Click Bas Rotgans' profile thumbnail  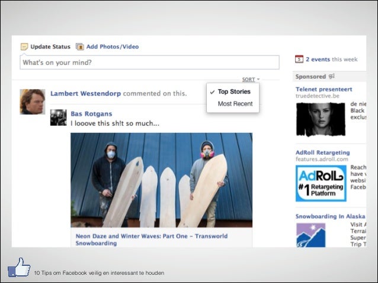click(x=58, y=118)
